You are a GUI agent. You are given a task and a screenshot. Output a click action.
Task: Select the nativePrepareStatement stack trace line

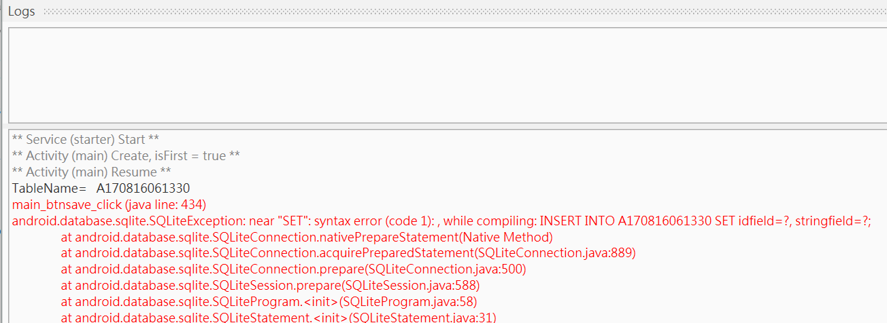click(306, 237)
